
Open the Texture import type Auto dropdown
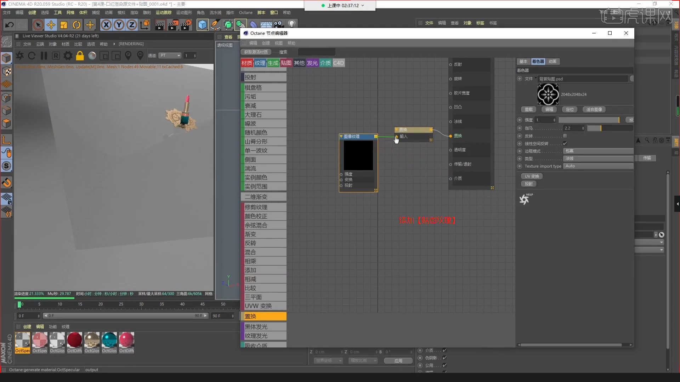[x=598, y=166]
